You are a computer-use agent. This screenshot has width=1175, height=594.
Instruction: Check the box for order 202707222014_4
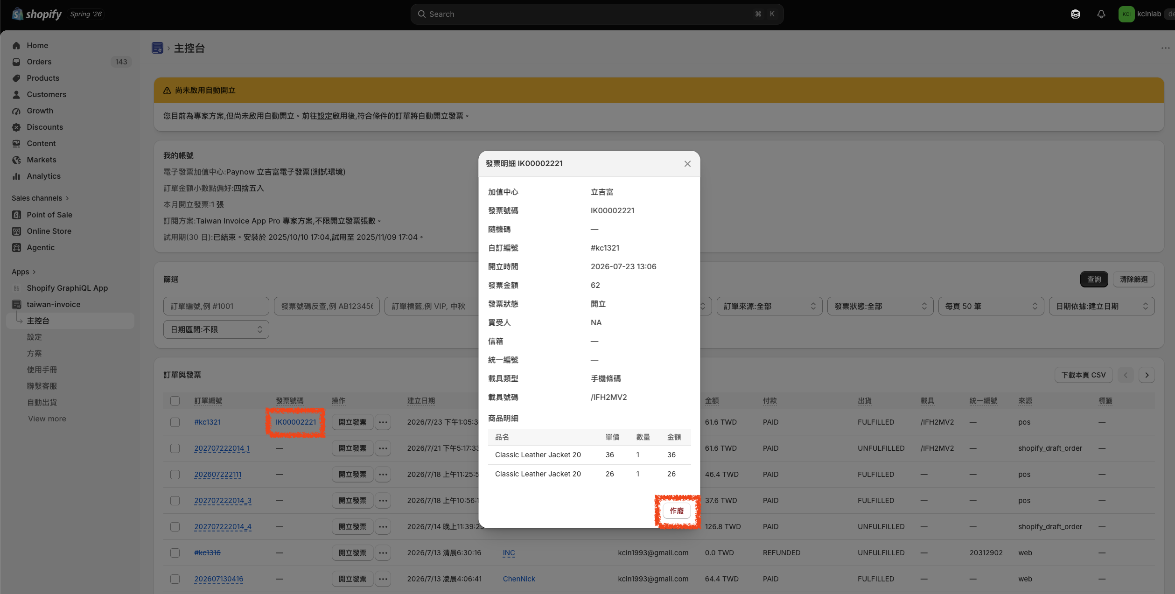[175, 527]
